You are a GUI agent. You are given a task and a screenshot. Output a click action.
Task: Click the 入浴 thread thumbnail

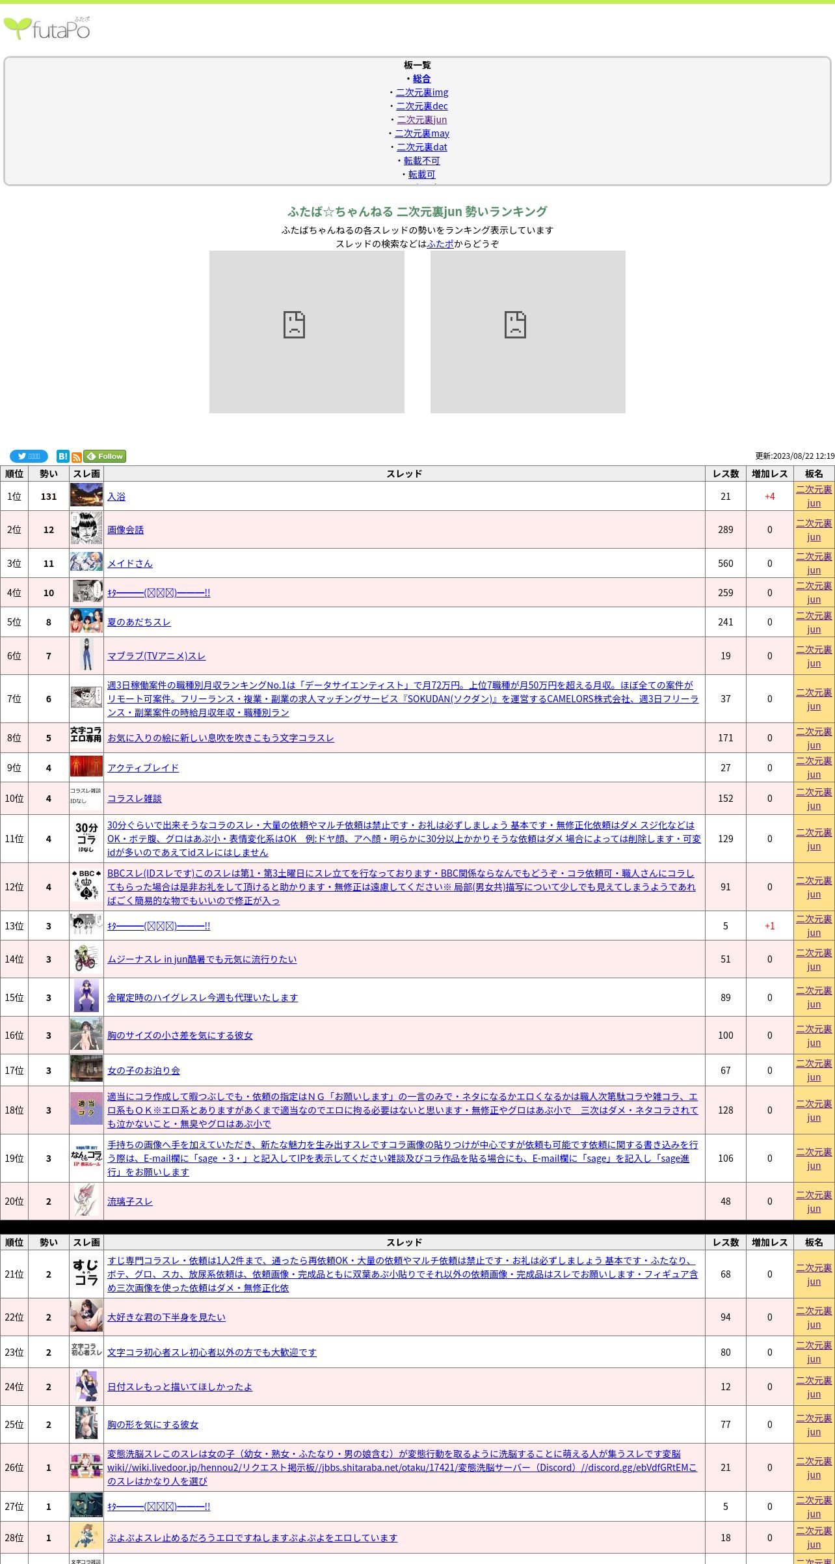tap(86, 495)
